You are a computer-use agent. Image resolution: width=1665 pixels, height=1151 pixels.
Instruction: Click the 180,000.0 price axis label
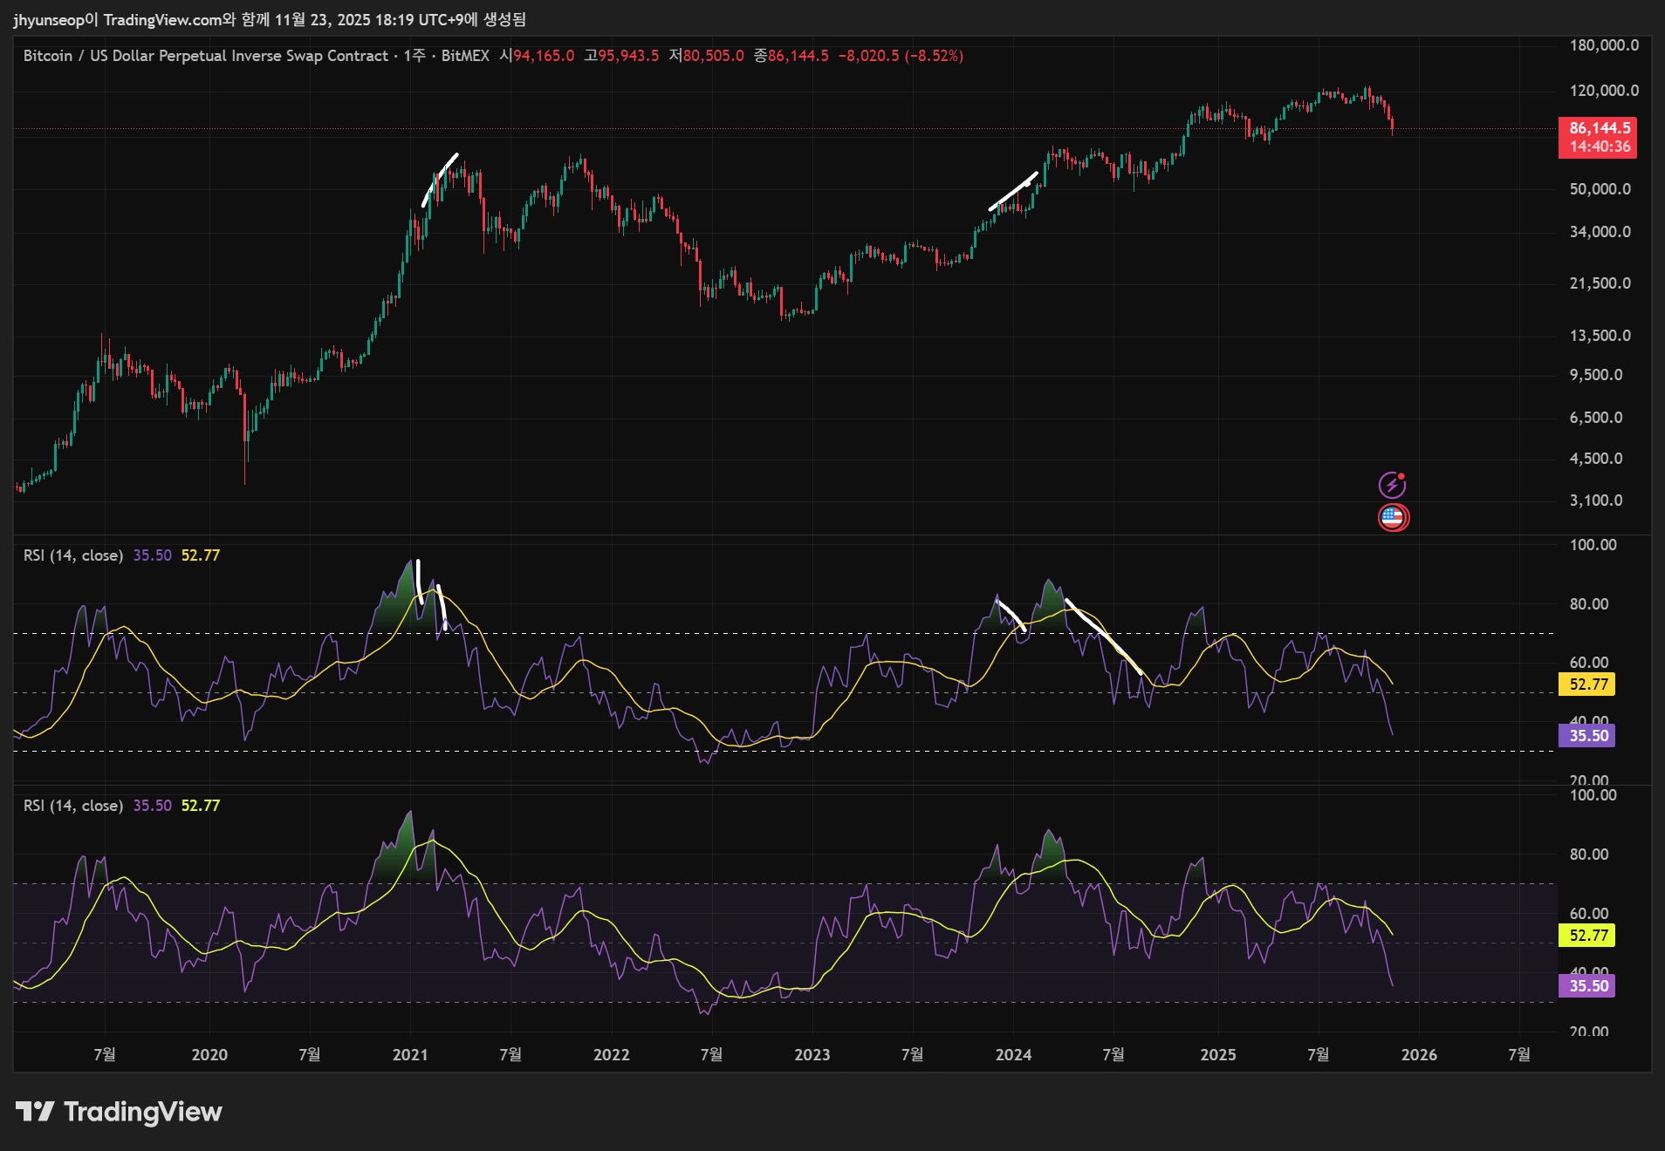(1604, 45)
